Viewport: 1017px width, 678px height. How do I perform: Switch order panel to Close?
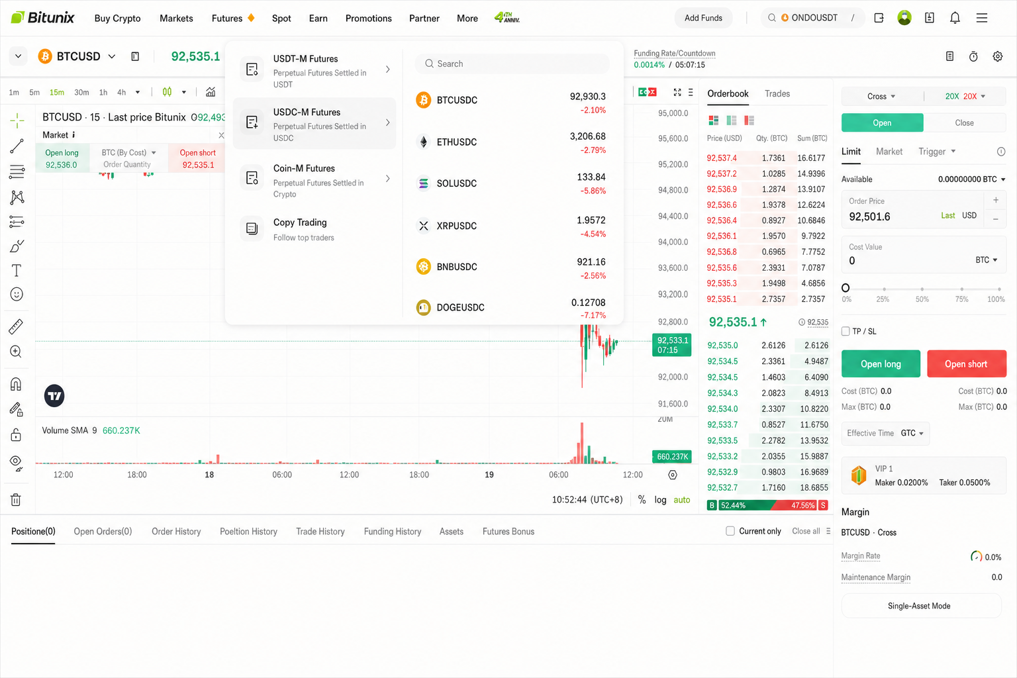(964, 122)
